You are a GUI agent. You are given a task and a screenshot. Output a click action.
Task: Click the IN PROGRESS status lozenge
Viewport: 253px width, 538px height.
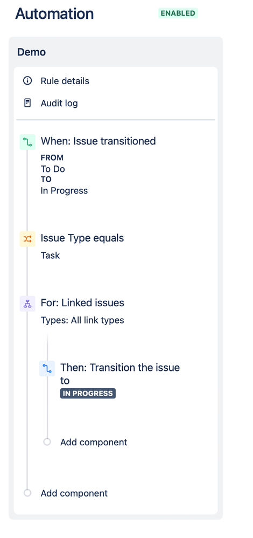(x=88, y=394)
